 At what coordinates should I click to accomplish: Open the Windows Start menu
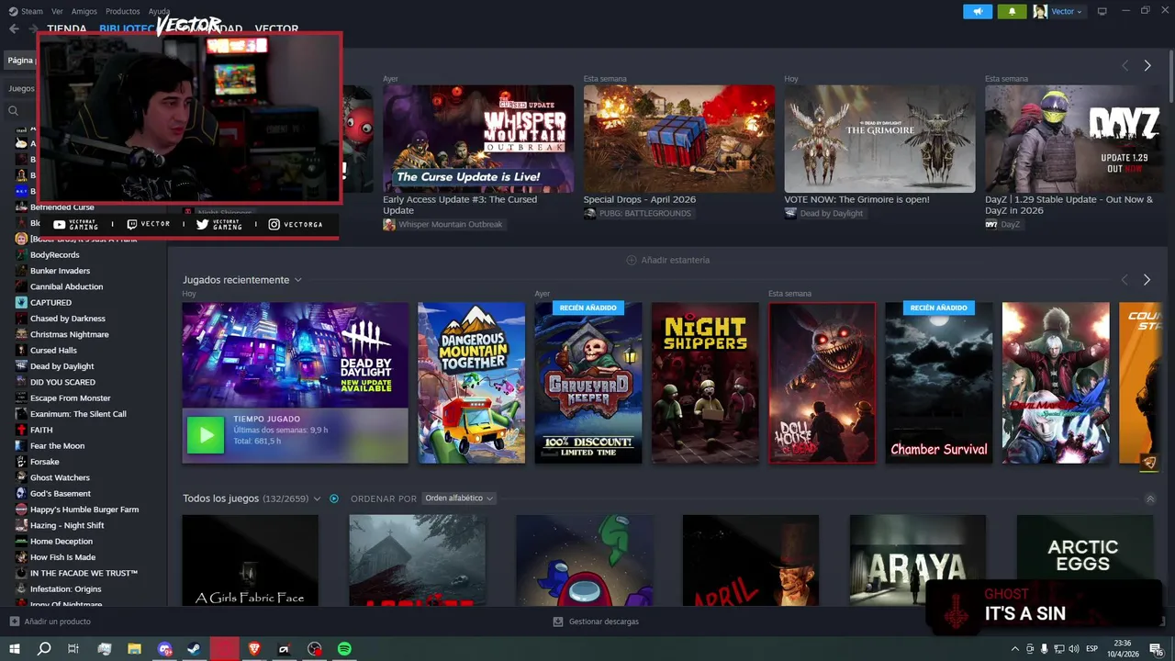pyautogui.click(x=15, y=649)
